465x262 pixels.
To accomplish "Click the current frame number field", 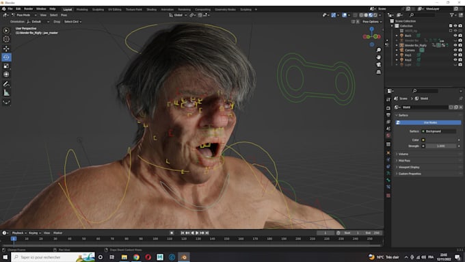I will tap(325, 233).
